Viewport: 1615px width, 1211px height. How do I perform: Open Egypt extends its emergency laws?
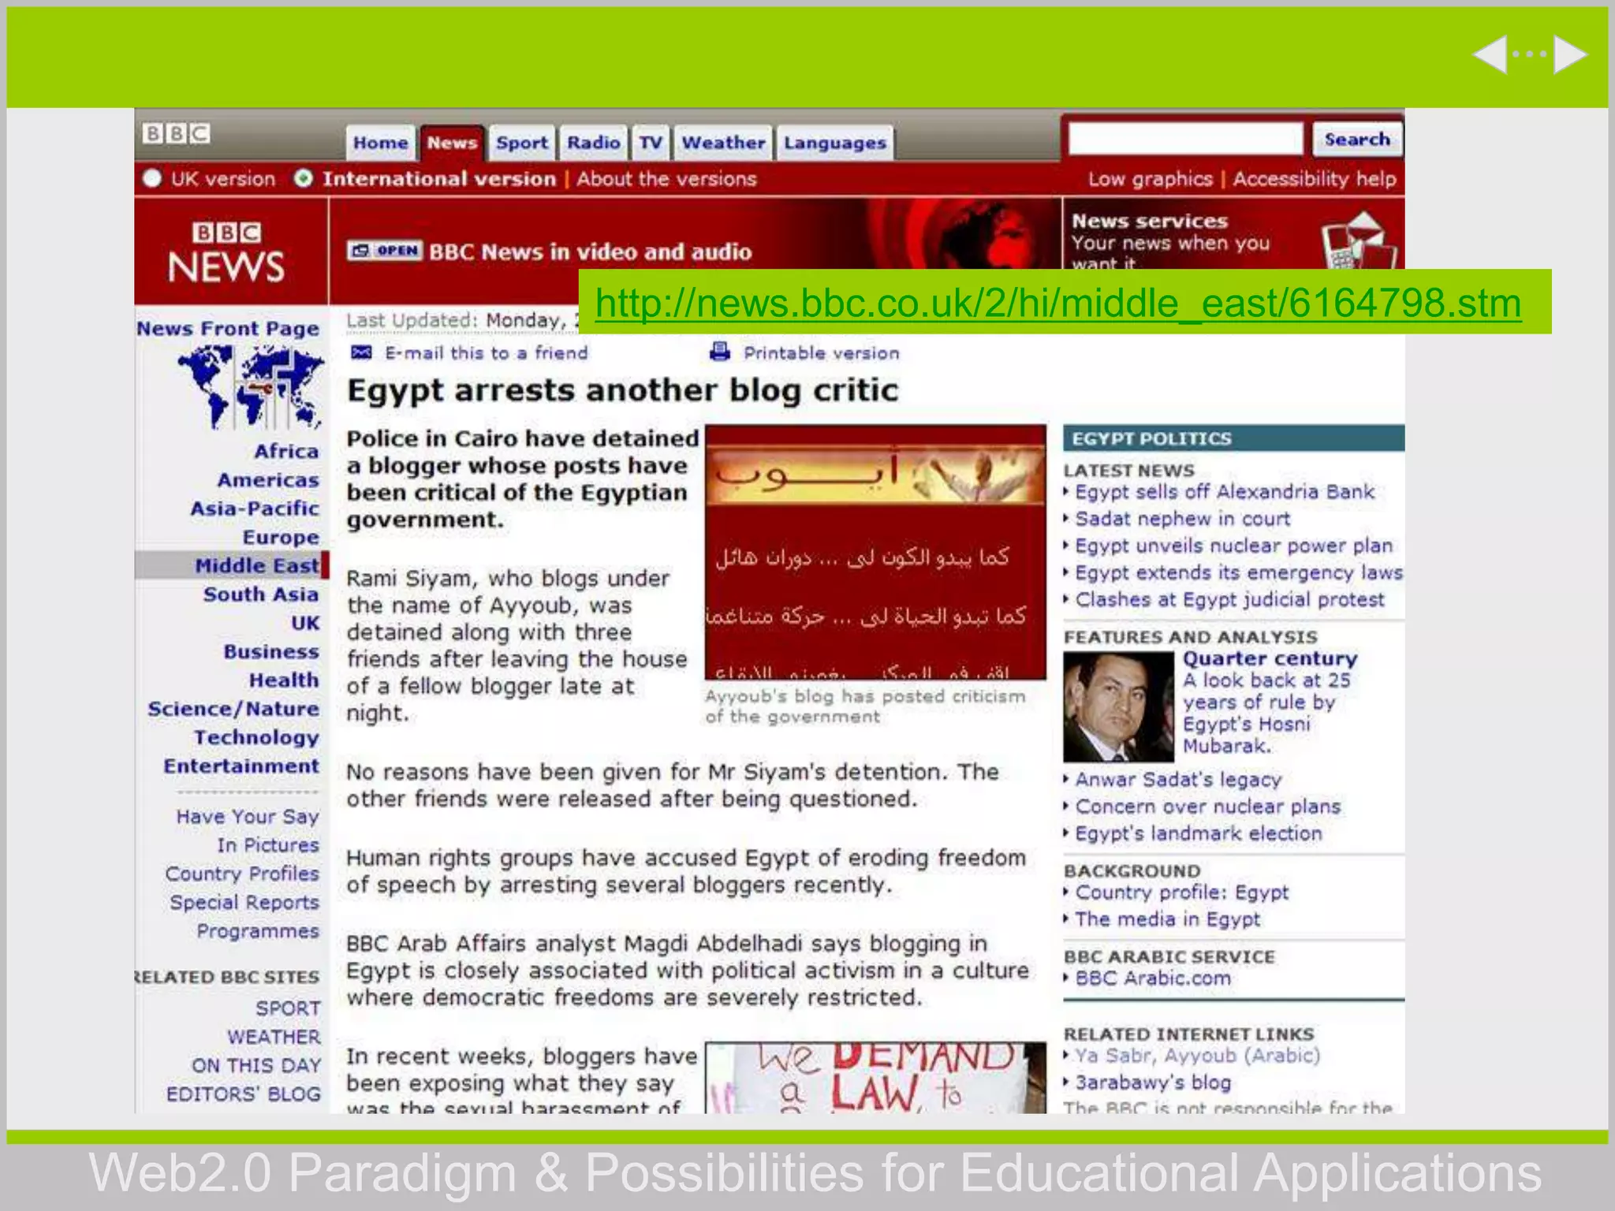click(x=1239, y=572)
